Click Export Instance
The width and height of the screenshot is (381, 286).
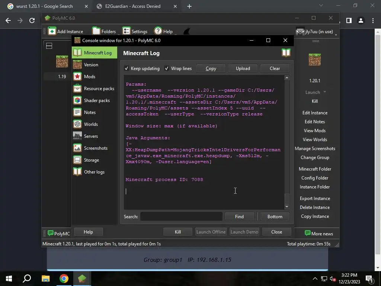[315, 198]
